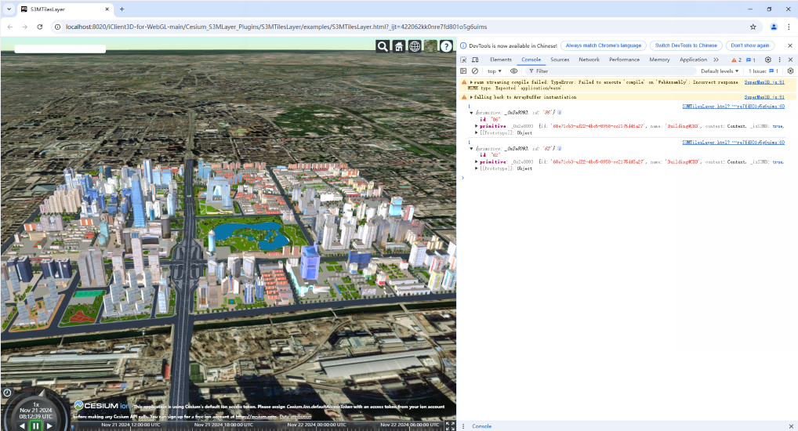Dismiss the DevTools language infobar
The width and height of the screenshot is (798, 431).
click(x=790, y=45)
